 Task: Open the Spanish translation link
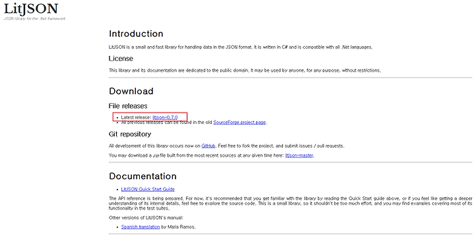pyautogui.click(x=141, y=226)
